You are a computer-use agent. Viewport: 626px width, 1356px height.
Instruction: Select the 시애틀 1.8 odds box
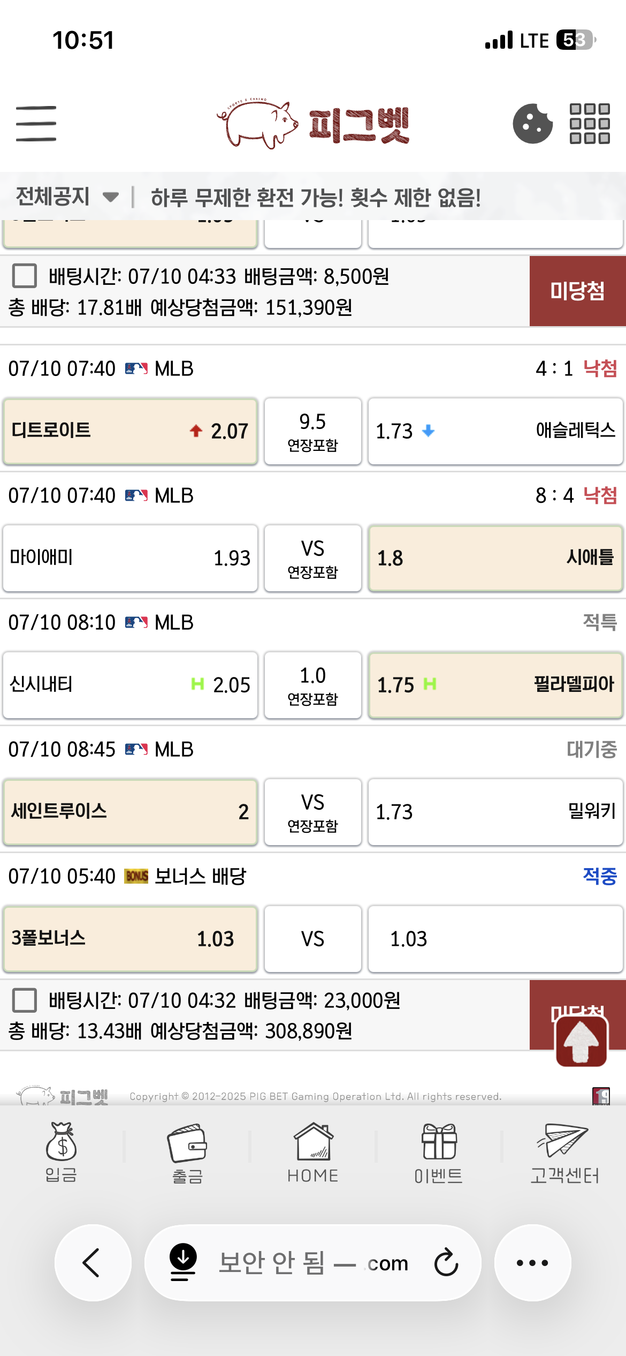click(495, 558)
